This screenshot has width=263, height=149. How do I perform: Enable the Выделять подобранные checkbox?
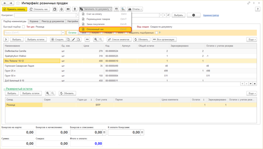click(156, 33)
